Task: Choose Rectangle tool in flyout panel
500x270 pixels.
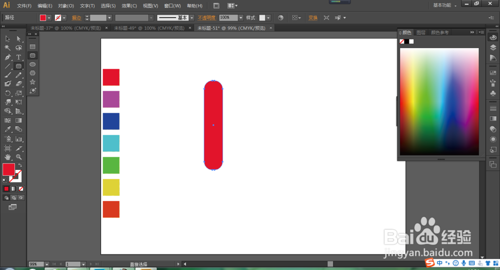Action: [32, 47]
